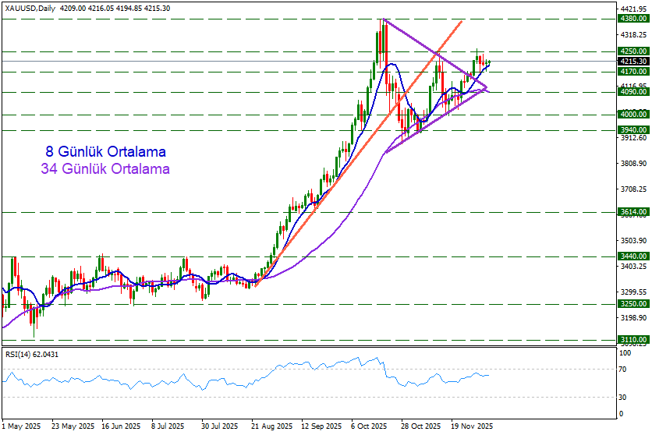This screenshot has height=435, width=652.
Task: Select the 3940.00 price level label
Action: tap(629, 129)
